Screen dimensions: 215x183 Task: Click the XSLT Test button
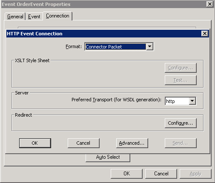pyautogui.click(x=181, y=80)
